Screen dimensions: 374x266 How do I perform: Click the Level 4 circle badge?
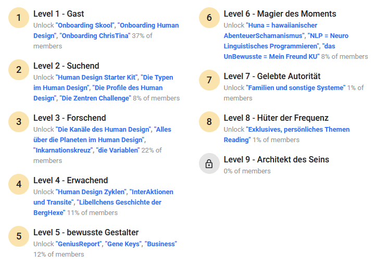tap(19, 184)
